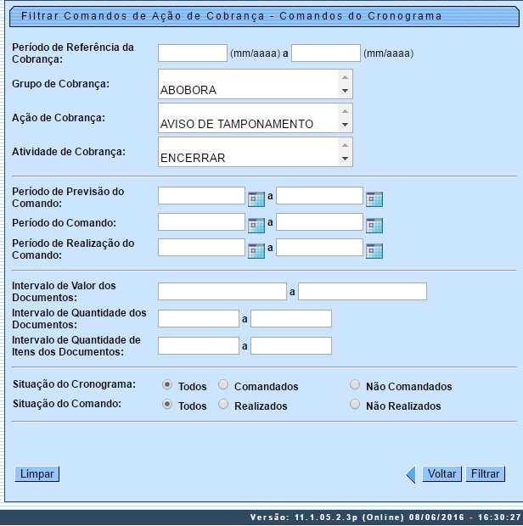The height and width of the screenshot is (526, 523).
Task: Choose Realizados for Situação do Comando
Action: [x=224, y=405]
